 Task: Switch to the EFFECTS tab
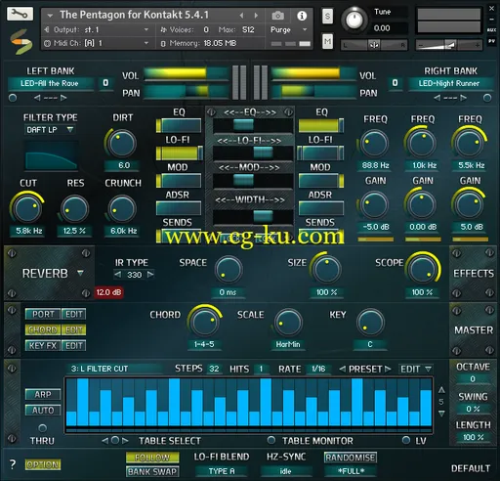point(474,273)
